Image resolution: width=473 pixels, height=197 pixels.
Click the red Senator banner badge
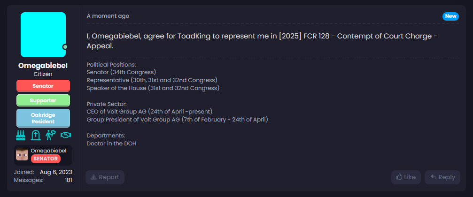click(43, 86)
